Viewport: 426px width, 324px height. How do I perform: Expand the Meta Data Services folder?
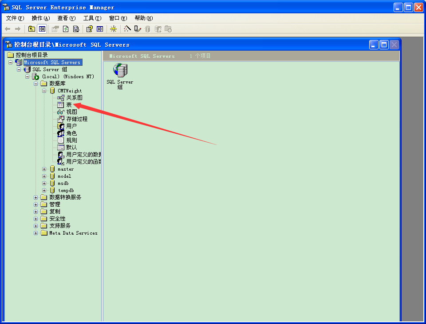tap(35, 233)
